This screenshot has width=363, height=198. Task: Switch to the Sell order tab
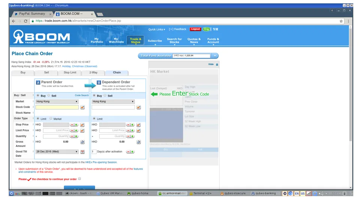pyautogui.click(x=46, y=72)
